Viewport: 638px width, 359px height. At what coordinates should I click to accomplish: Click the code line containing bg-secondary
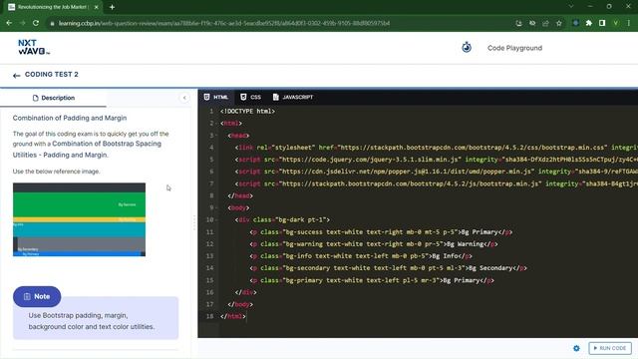click(x=388, y=268)
